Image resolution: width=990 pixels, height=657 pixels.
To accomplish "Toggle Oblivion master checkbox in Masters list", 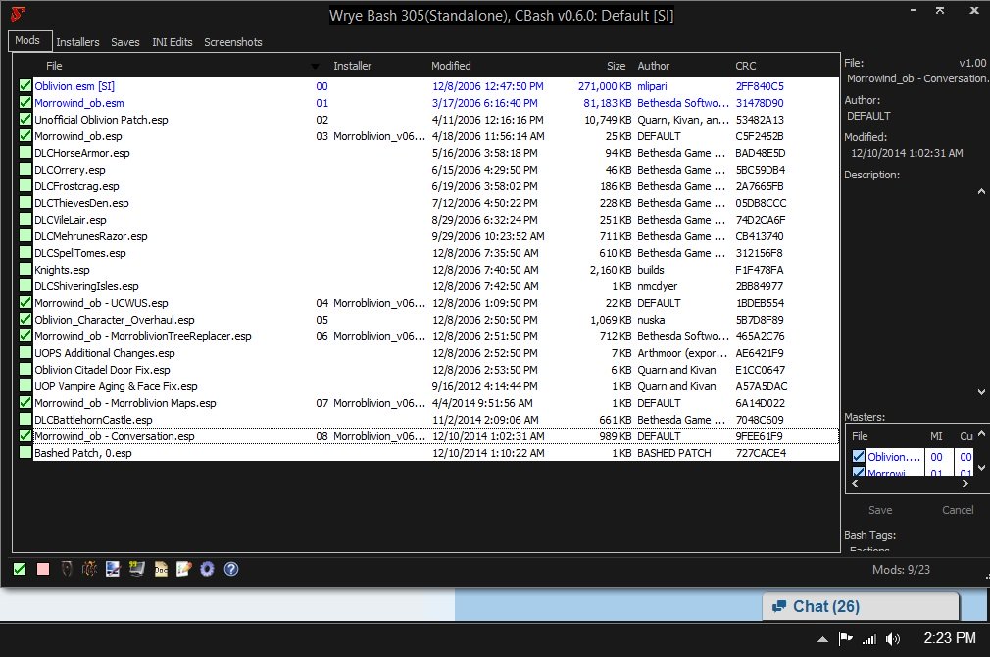I will click(x=859, y=456).
